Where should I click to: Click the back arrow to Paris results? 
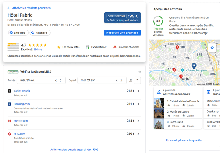point(9,8)
